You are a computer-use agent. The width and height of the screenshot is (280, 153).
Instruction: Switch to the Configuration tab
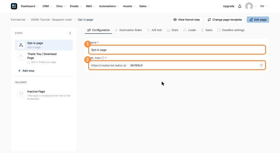click(99, 30)
